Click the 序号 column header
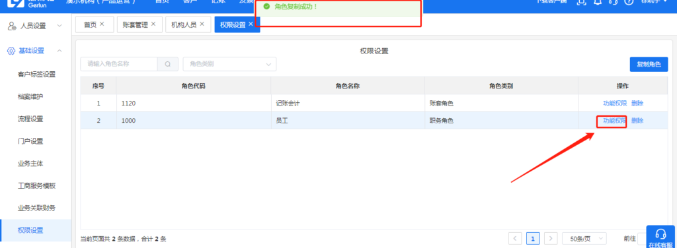This screenshot has width=677, height=248. (99, 86)
